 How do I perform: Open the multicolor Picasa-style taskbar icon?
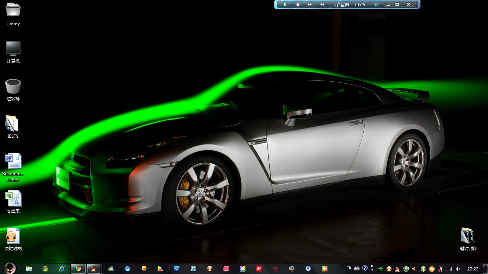[243, 269]
